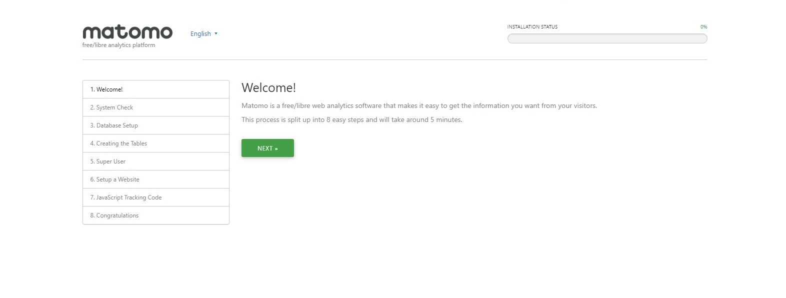Click the Welcome! page heading
The width and height of the screenshot is (786, 298).
[268, 87]
